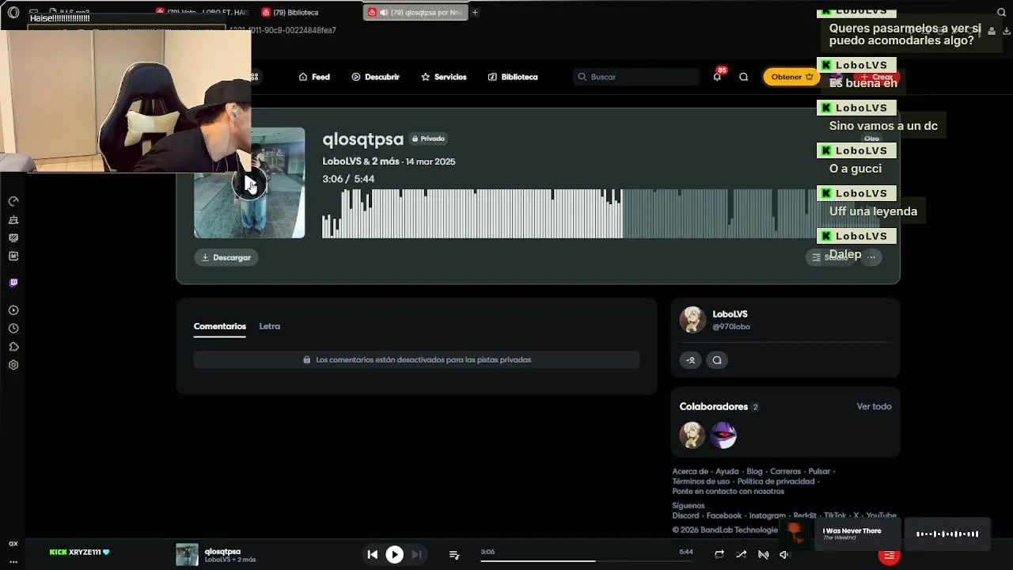Open Extensions puzzle icon in sidebar
Viewport: 1013px width, 570px height.
(13, 347)
